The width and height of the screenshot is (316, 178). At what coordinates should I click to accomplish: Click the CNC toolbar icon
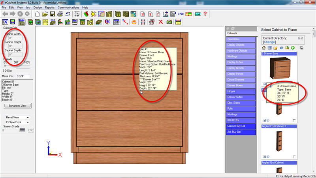click(181, 14)
